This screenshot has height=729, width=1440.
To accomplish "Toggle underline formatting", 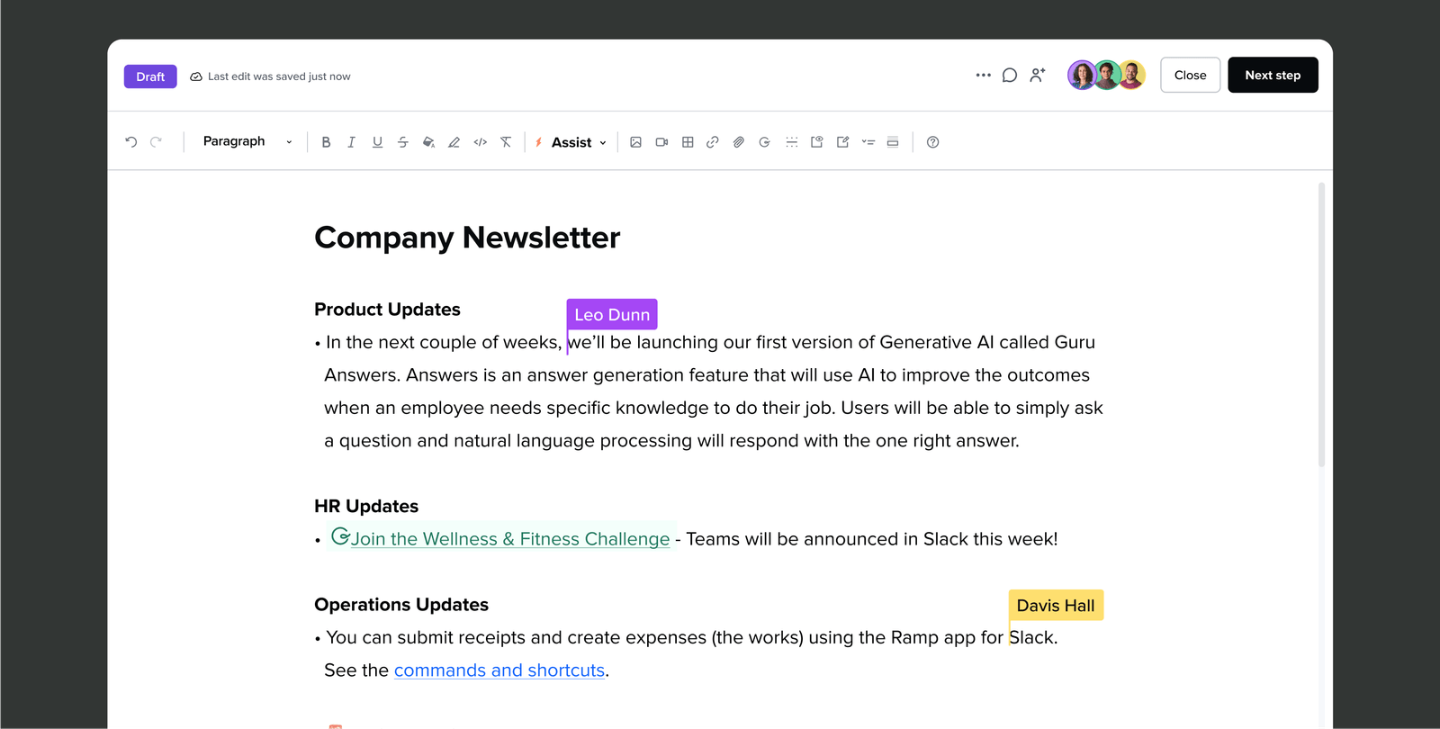I will tap(377, 142).
